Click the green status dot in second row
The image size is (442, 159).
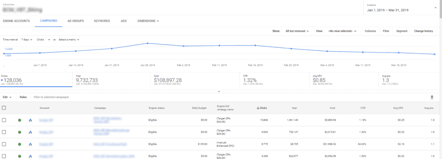point(19,132)
